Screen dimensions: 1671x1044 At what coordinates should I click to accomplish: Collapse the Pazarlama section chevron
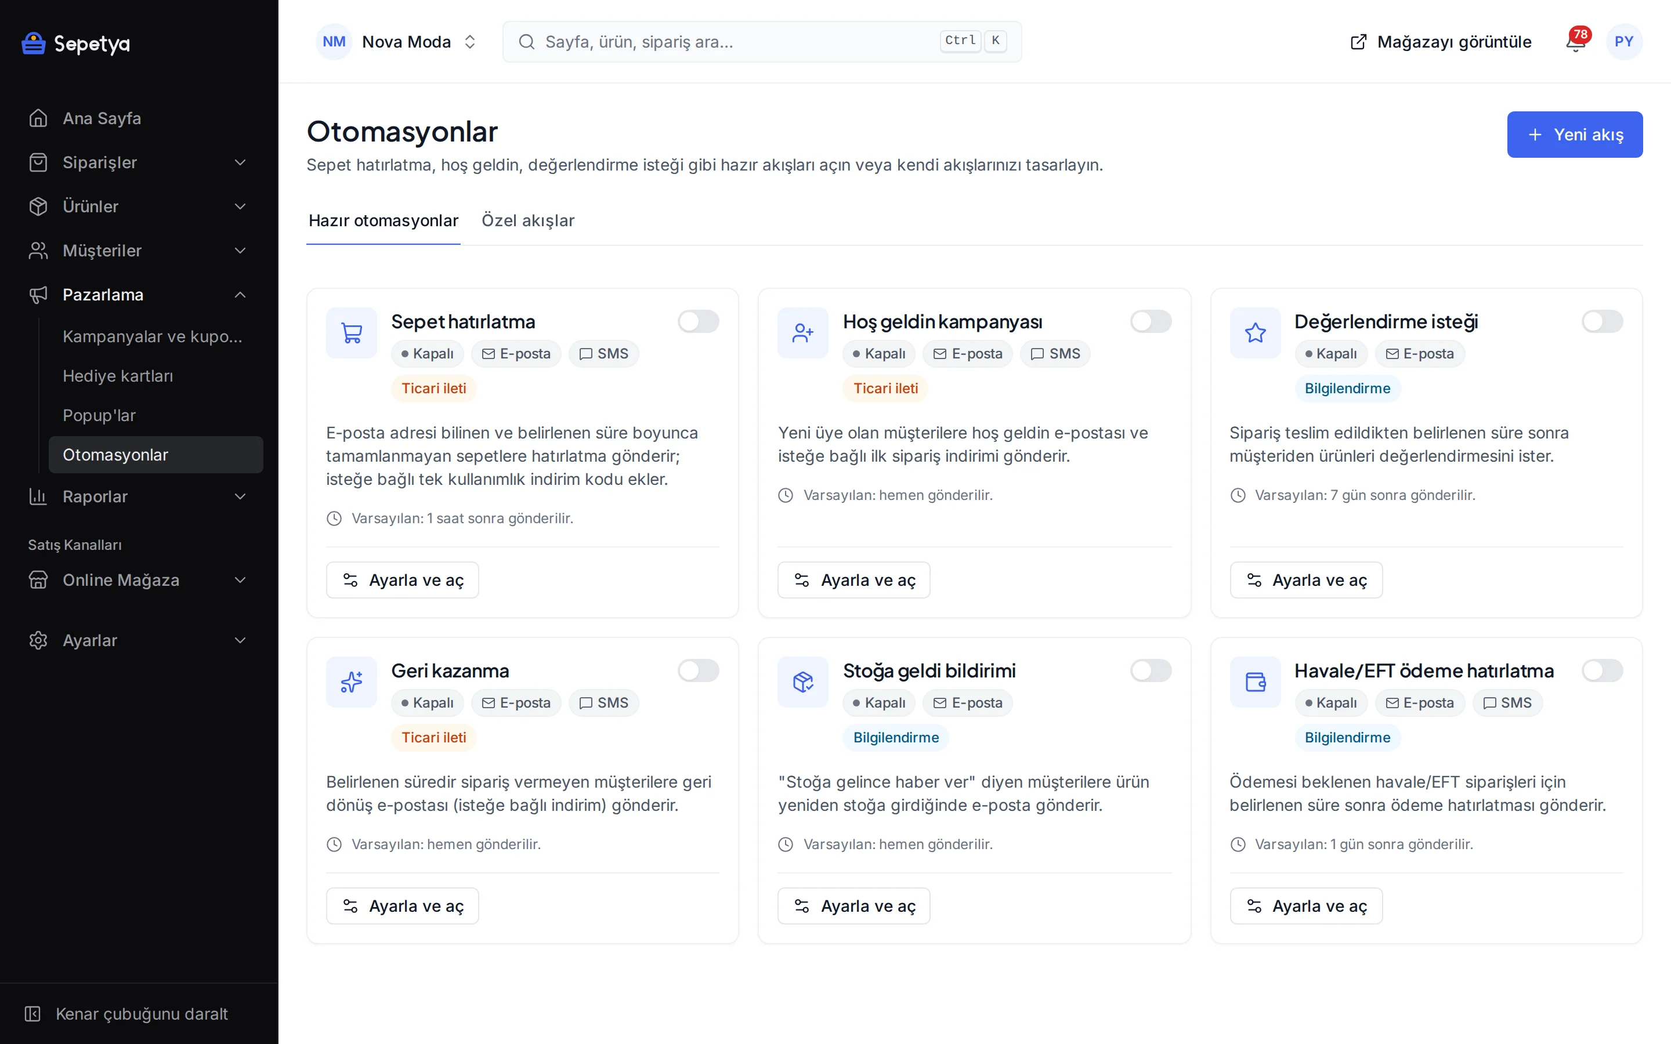tap(240, 295)
